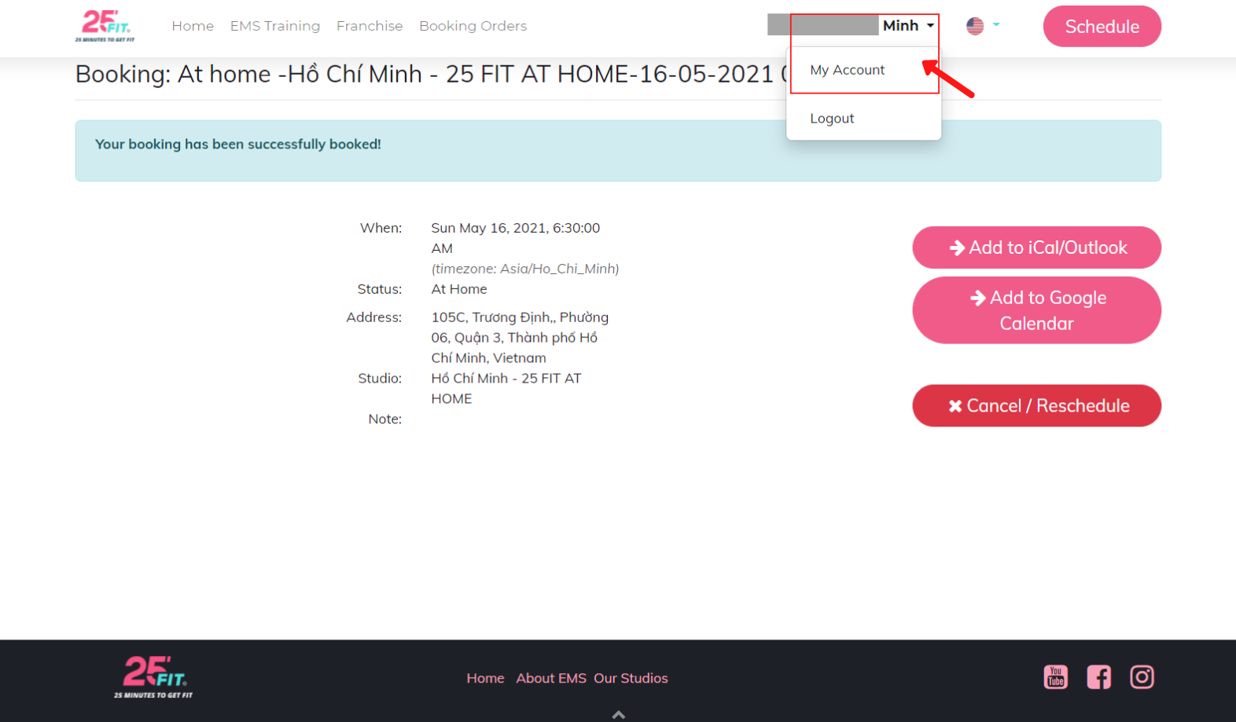
Task: Open the language selector caret
Action: pyautogui.click(x=996, y=24)
